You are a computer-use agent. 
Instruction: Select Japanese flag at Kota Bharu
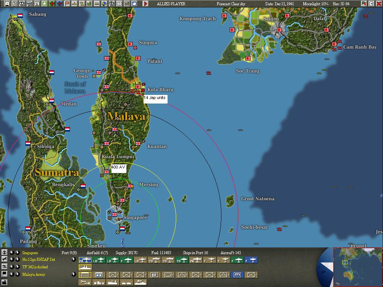138,87
